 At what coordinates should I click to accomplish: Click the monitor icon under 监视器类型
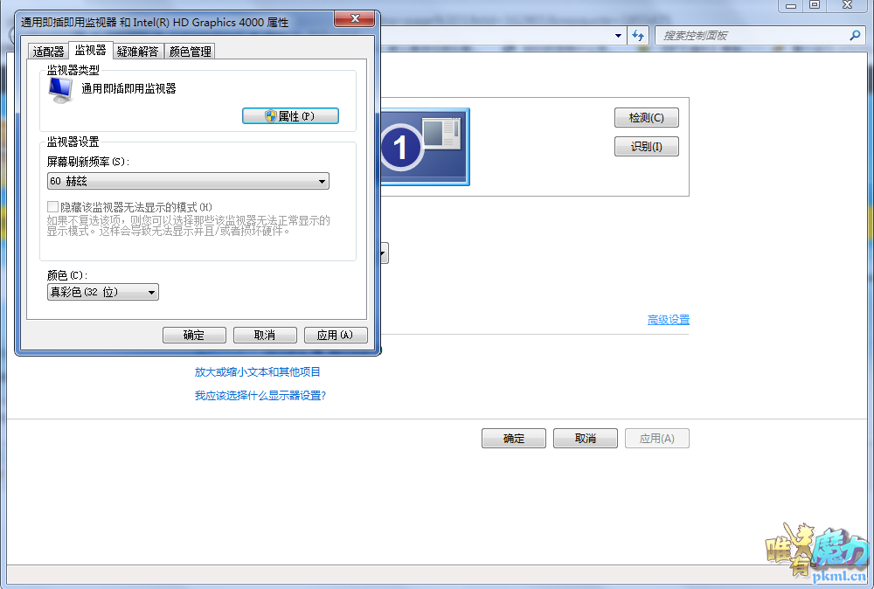tap(61, 89)
